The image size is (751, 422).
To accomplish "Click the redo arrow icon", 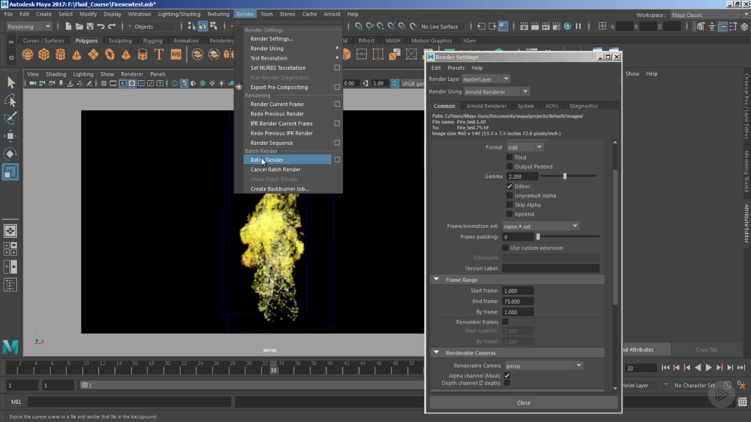I will point(111,26).
